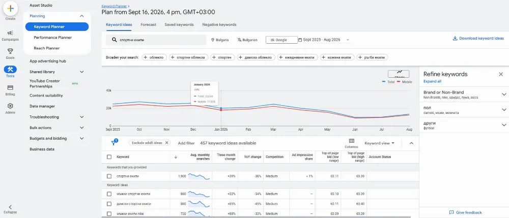Open Content suitability
509x218 pixels.
46,96
